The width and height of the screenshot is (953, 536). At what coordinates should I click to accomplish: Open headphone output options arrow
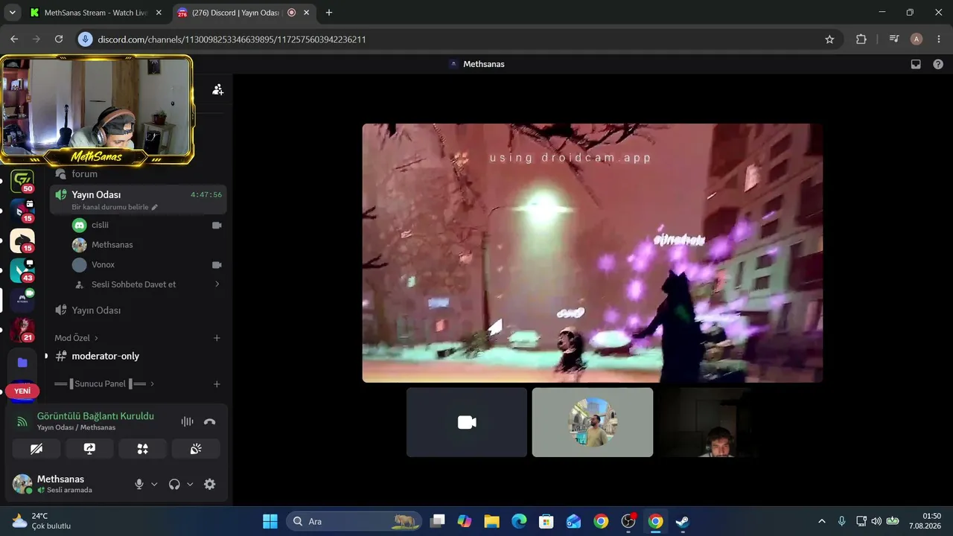(190, 484)
